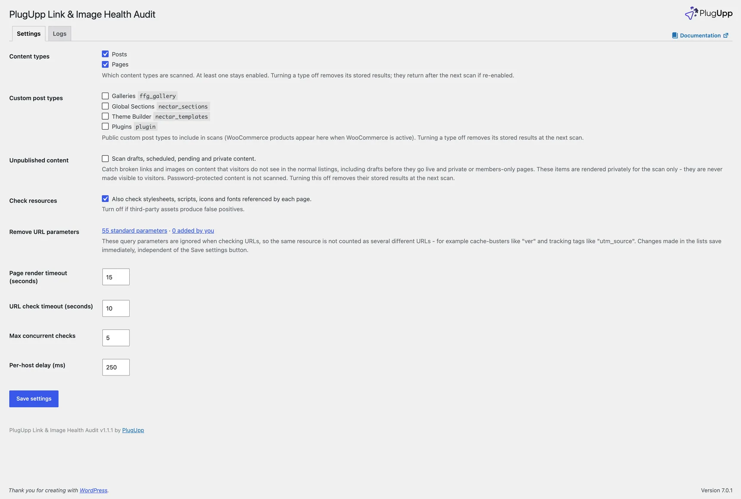Click the nectar_templates code label

[x=181, y=117]
